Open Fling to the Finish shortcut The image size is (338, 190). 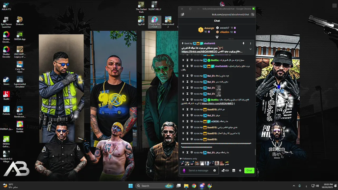coord(154,22)
